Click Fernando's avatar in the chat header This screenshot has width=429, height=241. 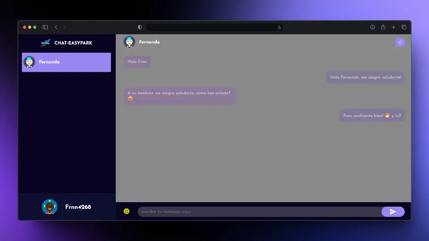click(x=130, y=42)
